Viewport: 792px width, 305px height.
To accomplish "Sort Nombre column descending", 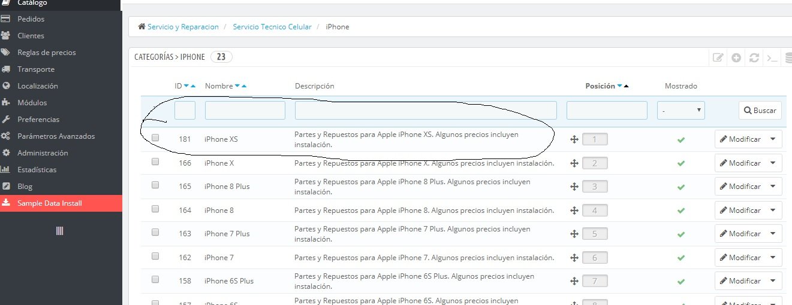I will tap(237, 86).
